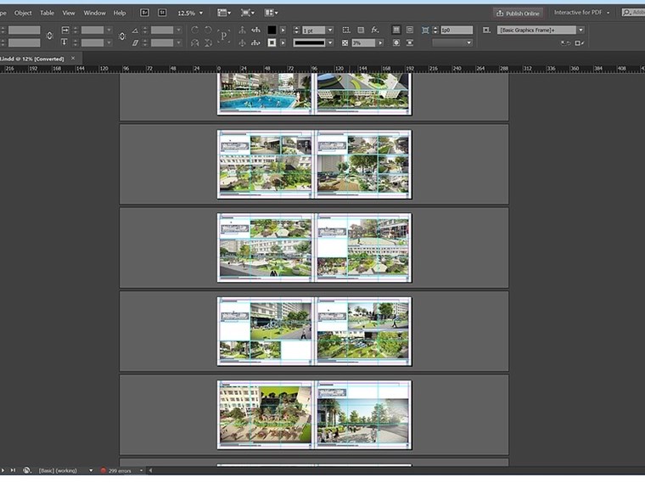This screenshot has height=484, width=645.
Task: Click the Publish Online button
Action: coord(518,14)
